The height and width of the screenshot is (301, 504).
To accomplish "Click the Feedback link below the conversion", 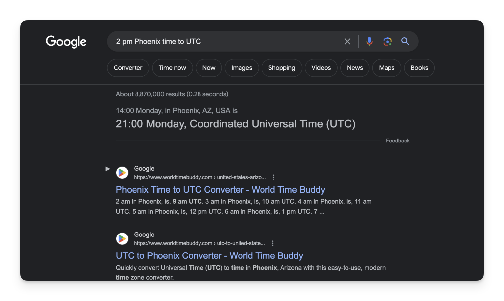I will point(398,141).
